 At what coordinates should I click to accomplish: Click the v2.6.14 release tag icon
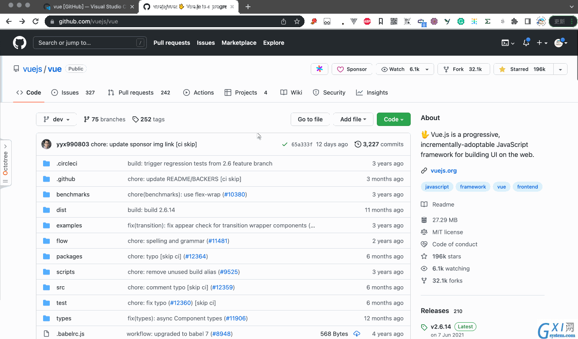[x=424, y=327]
